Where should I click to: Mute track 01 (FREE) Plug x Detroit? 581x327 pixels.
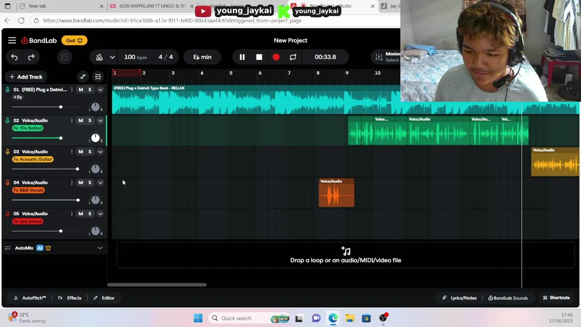[x=81, y=90]
